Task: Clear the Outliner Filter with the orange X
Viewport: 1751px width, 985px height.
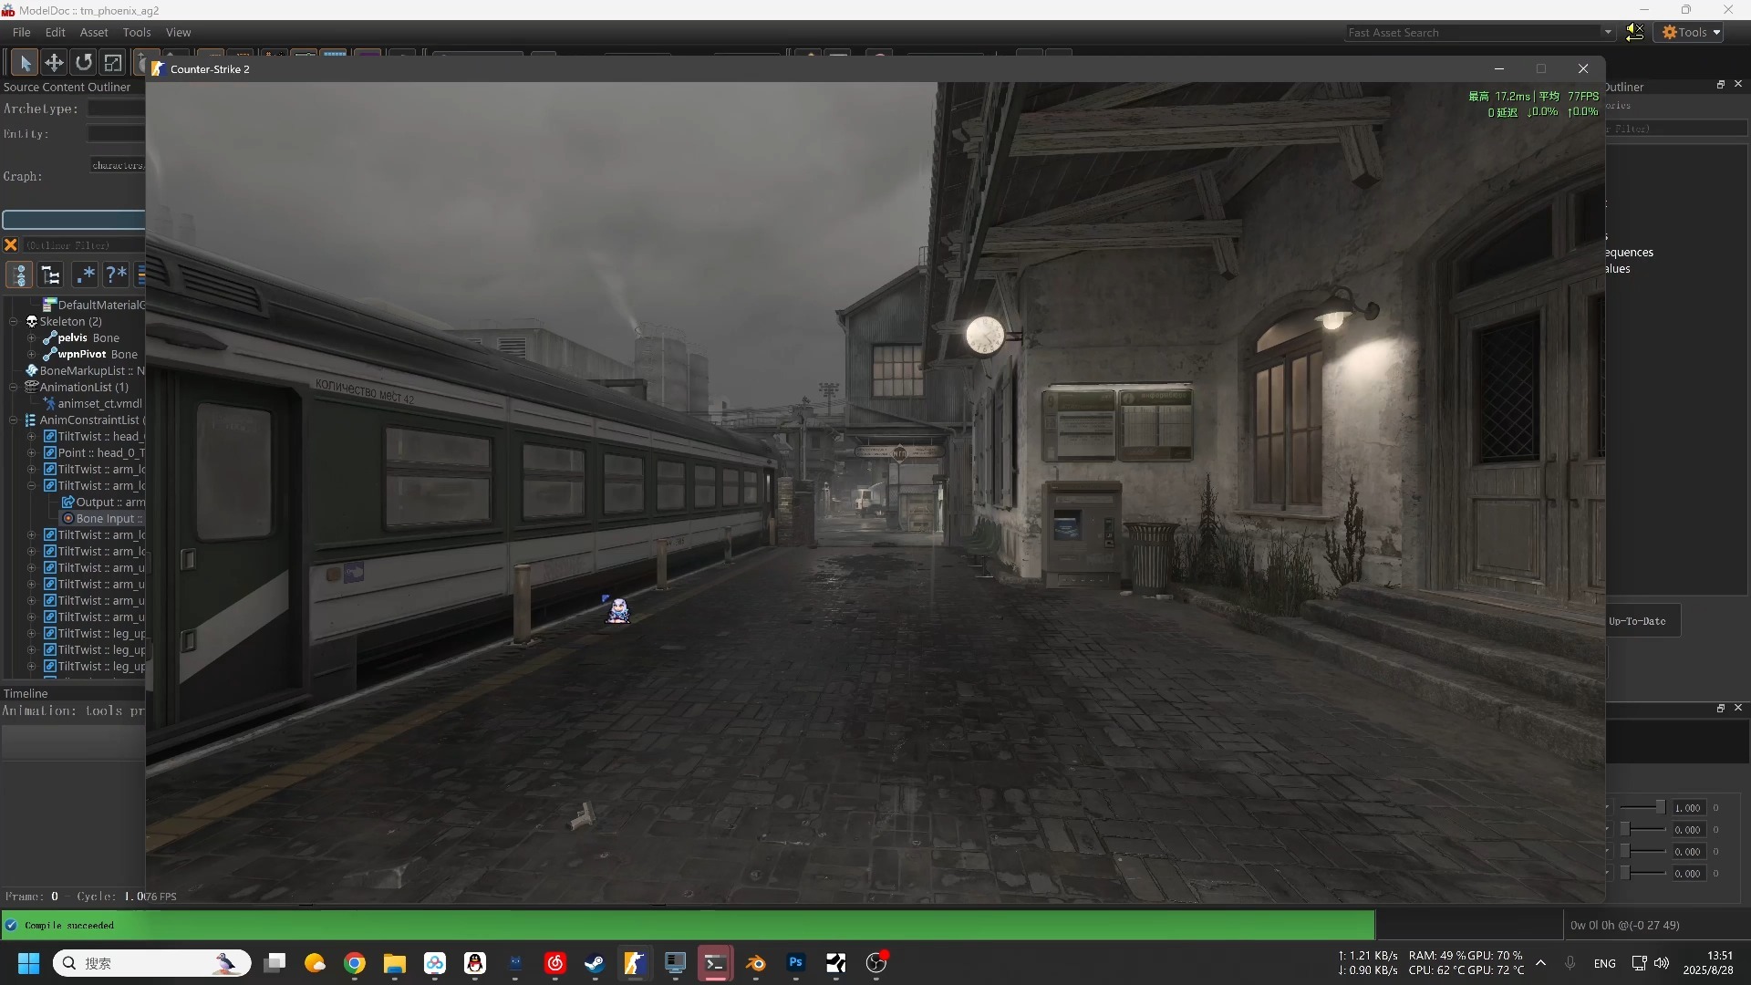Action: coord(11,244)
